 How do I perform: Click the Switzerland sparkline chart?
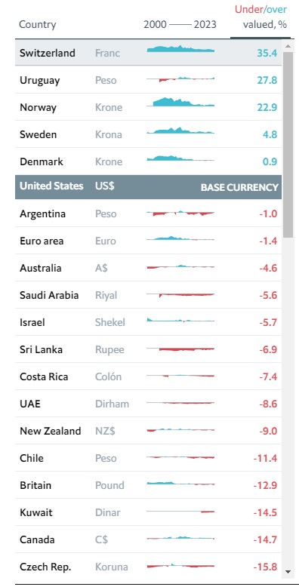click(180, 49)
